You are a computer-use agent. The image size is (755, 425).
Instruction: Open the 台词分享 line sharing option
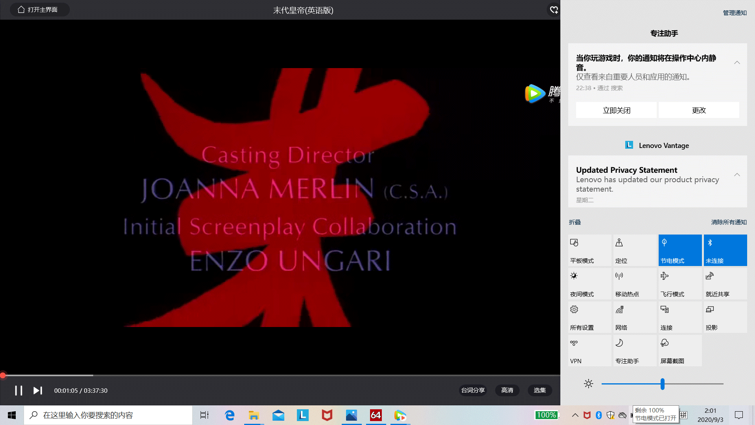coord(473,390)
